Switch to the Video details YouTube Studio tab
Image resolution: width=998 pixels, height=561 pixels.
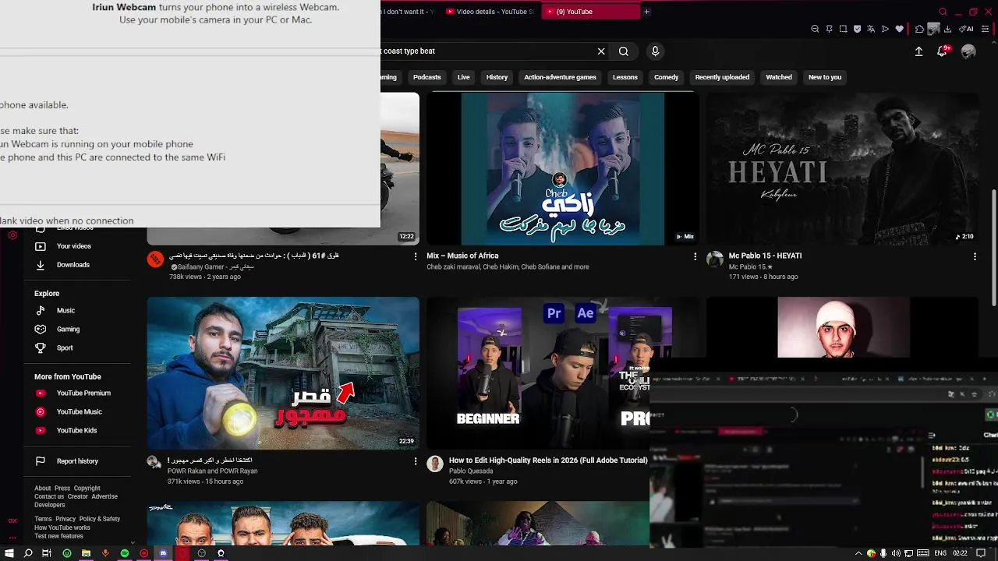(x=490, y=12)
